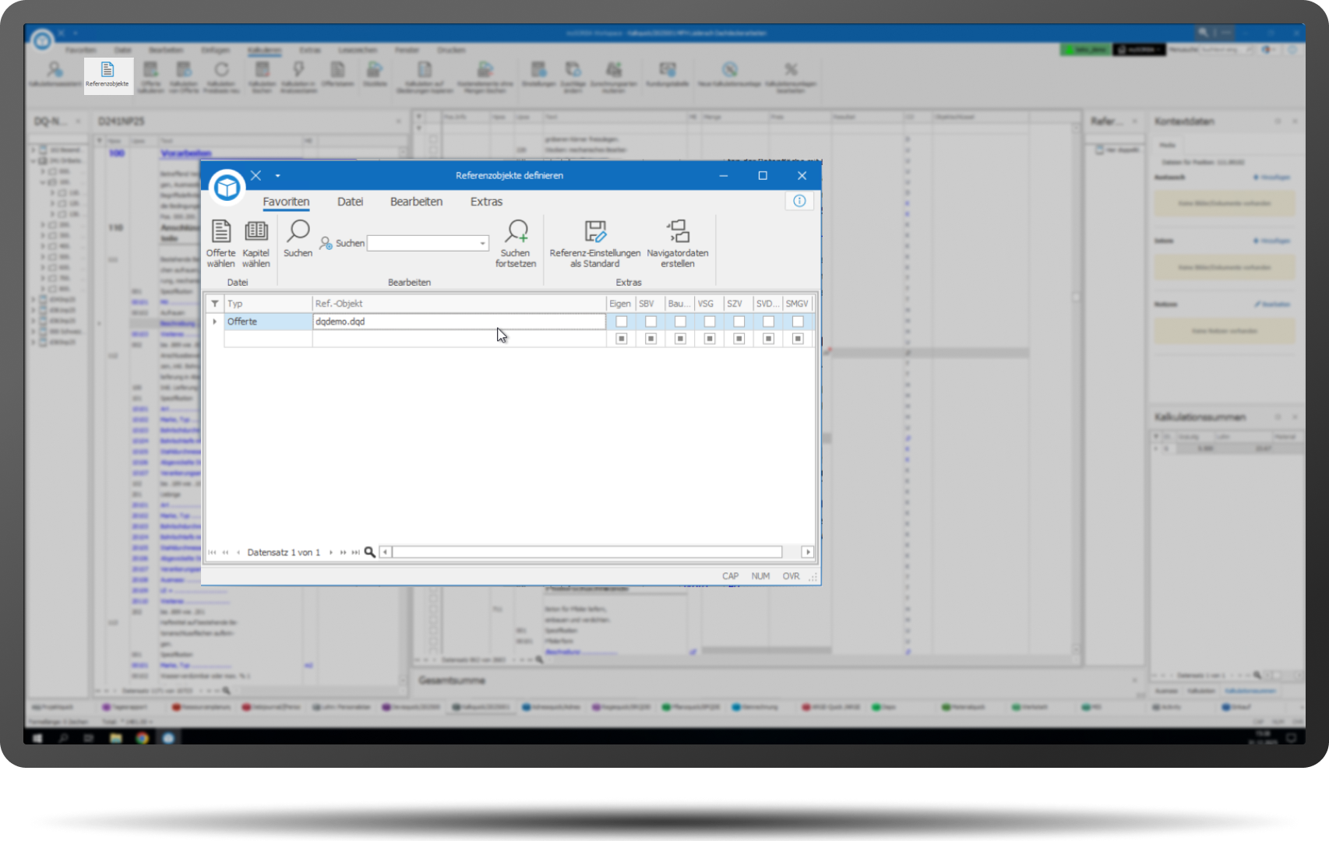The height and width of the screenshot is (841, 1329).
Task: Click the Kapitel wählen icon
Action: pos(256,232)
